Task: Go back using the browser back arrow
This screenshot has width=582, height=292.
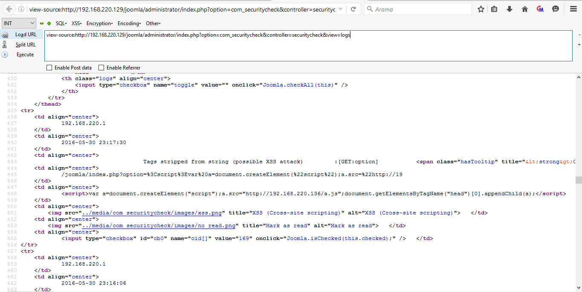Action: 9,9
